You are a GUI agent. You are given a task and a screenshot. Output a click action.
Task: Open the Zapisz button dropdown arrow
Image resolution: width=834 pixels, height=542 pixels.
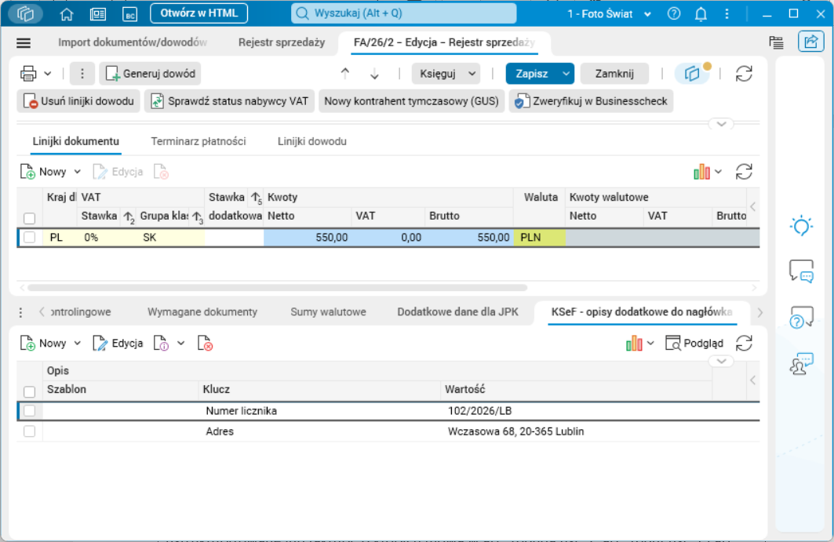click(566, 74)
